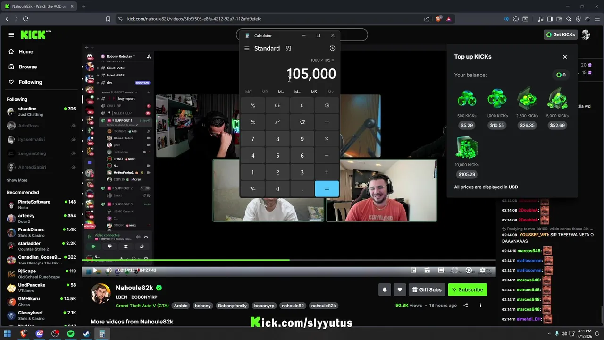Open the user profile avatar menu

coord(586,34)
